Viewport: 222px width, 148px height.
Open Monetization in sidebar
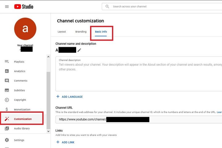tap(22, 109)
